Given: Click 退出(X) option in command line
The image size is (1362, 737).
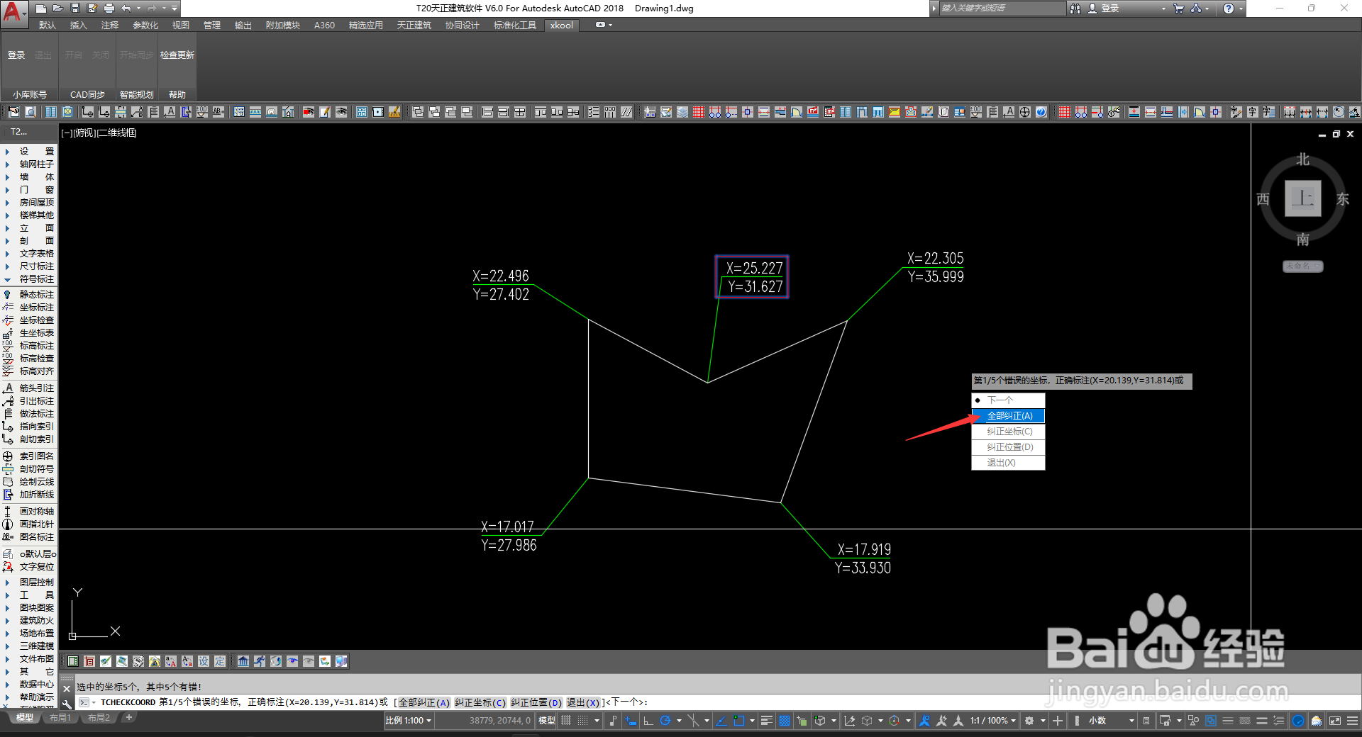Looking at the screenshot, I should [583, 703].
